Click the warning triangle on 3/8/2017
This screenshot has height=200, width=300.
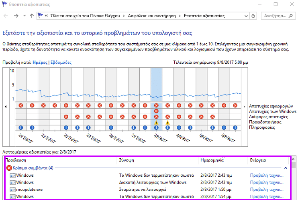click(x=167, y=123)
